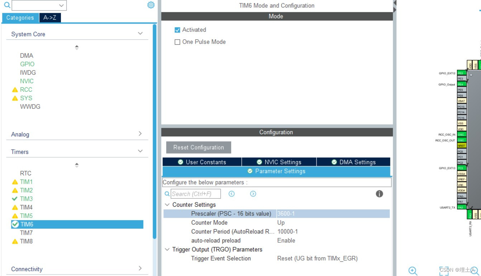Switch to the Categories tab

coord(20,18)
